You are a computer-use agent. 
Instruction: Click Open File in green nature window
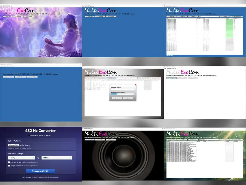tap(183, 140)
